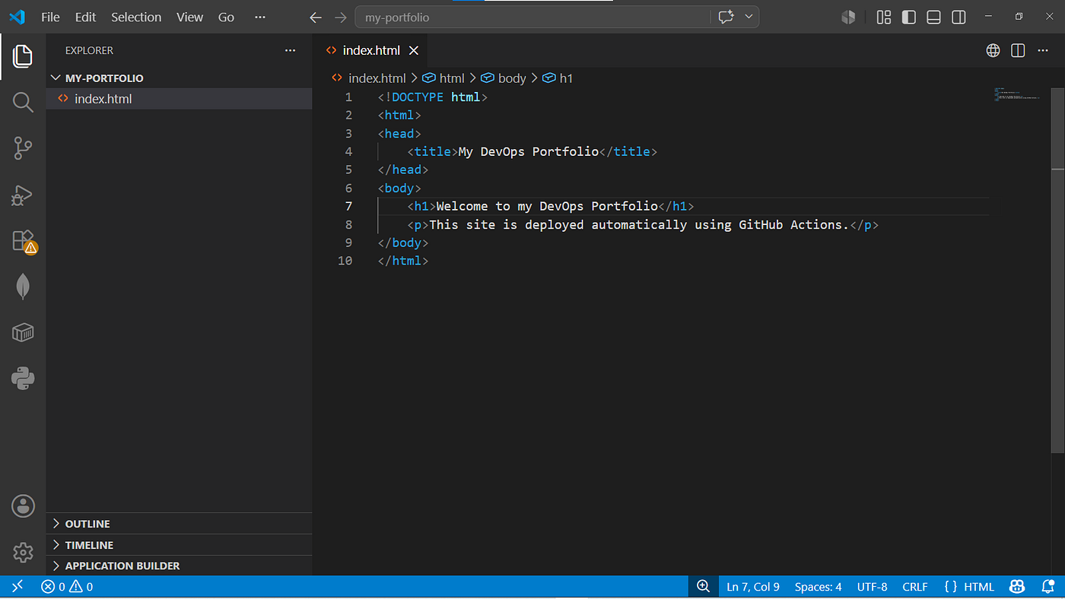Open notifications bell in status bar
Image resolution: width=1065 pixels, height=599 pixels.
click(x=1048, y=586)
